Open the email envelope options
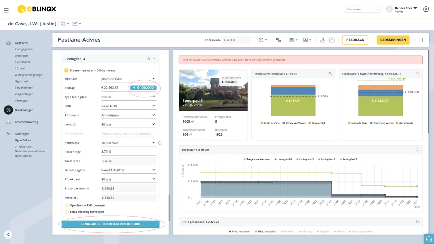The width and height of the screenshot is (434, 244). (76, 24)
